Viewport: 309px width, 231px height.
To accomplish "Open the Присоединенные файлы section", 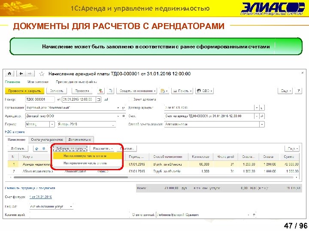I will click(76, 82).
